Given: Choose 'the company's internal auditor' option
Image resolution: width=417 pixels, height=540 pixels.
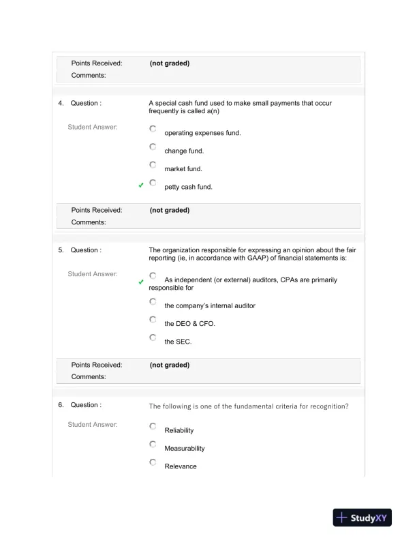Looking at the screenshot, I should (153, 301).
